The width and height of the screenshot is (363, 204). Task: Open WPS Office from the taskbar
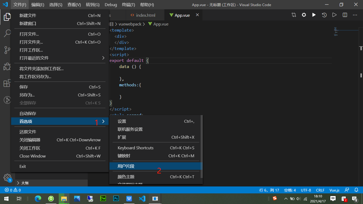point(129,198)
